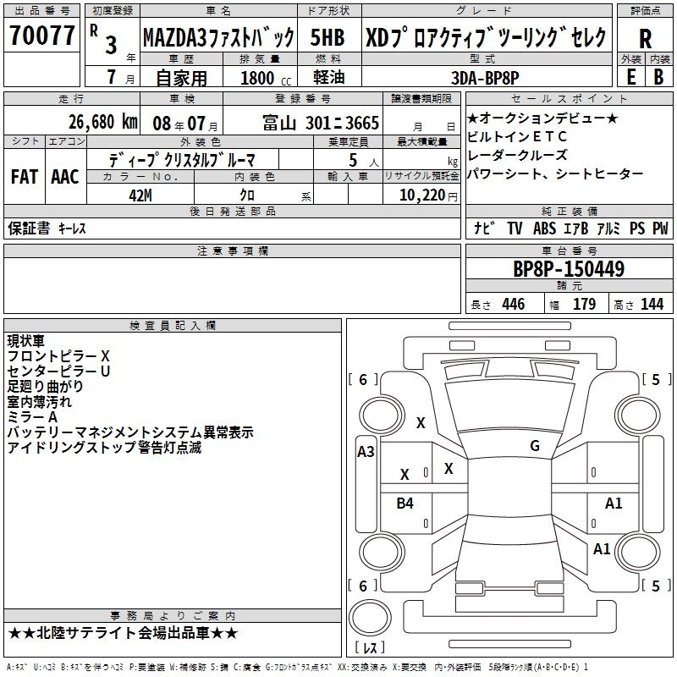Click A1 mark on rear right door
This screenshot has width=677, height=677.
click(614, 503)
